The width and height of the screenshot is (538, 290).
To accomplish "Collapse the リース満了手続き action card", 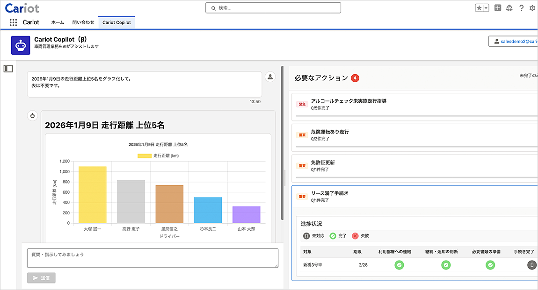I will click(330, 193).
